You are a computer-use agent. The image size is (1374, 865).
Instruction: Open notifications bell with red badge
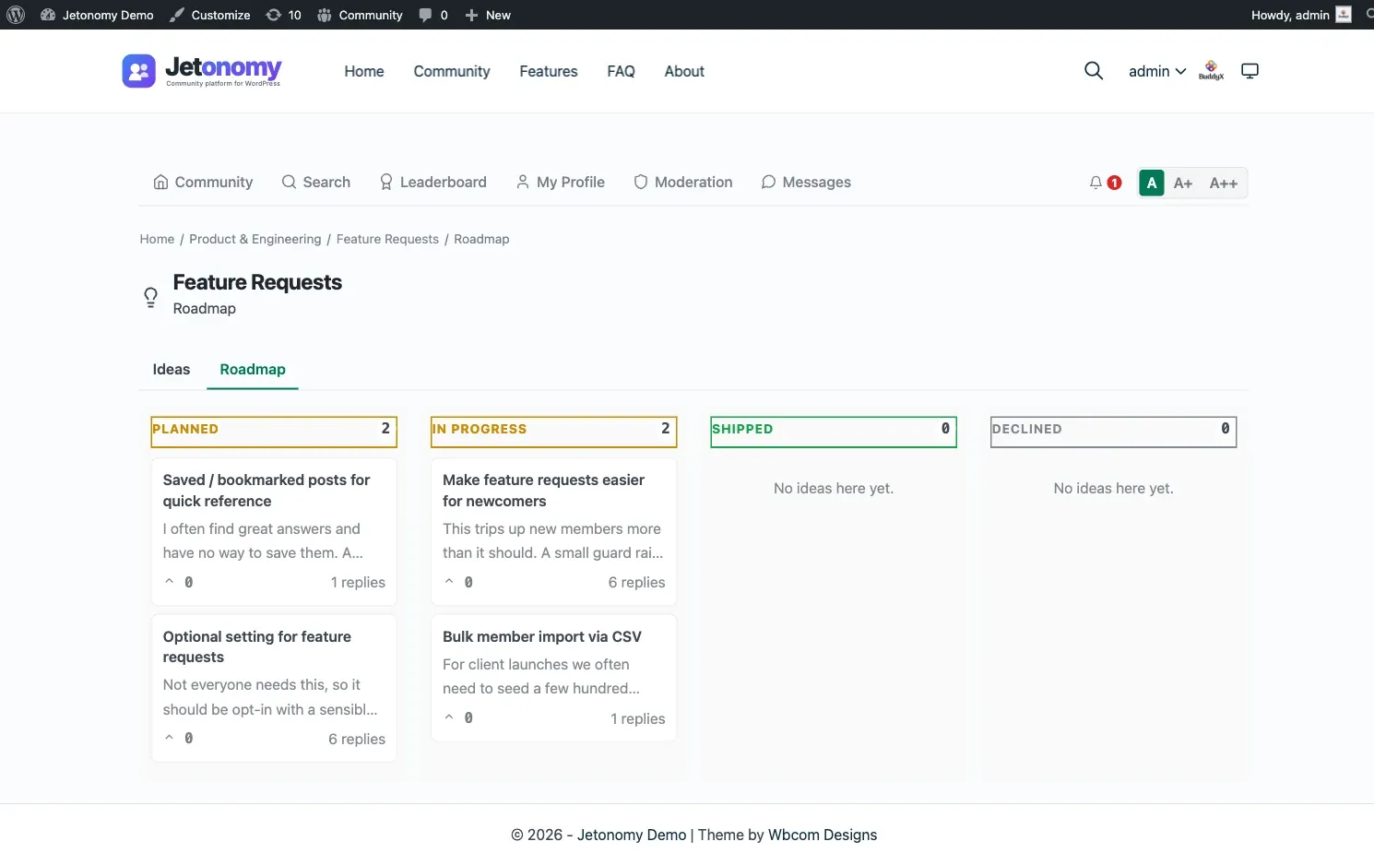pyautogui.click(x=1105, y=183)
